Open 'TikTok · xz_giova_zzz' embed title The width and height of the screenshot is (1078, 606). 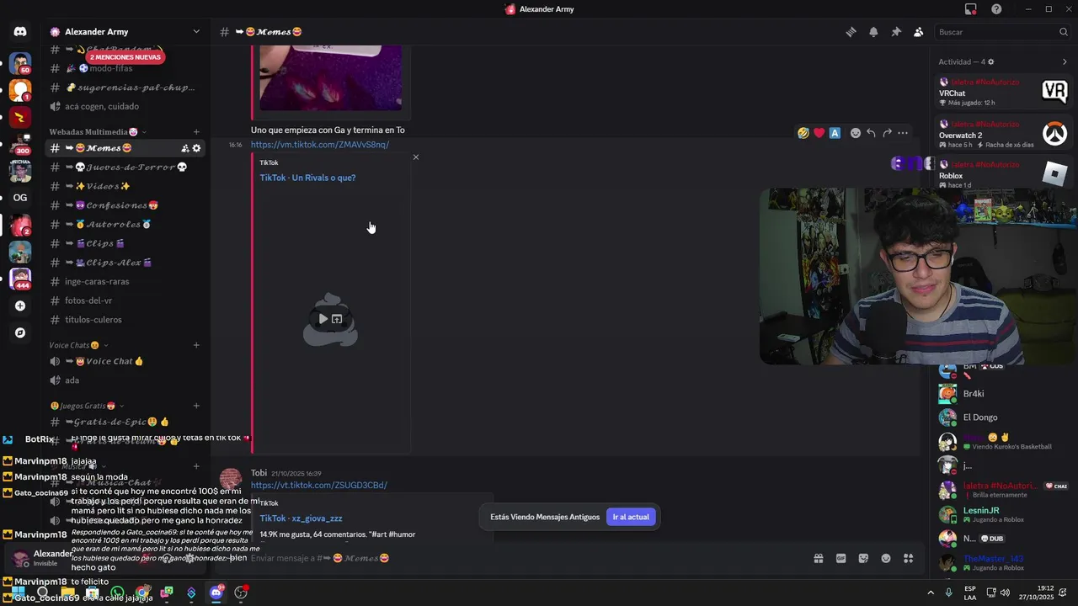[301, 518]
